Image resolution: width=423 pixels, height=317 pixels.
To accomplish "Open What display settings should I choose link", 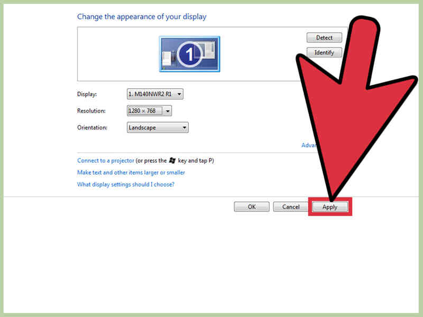I will point(126,184).
